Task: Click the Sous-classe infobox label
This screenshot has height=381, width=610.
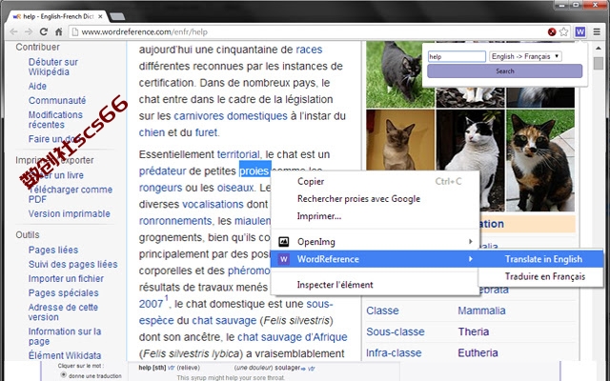Action: coord(396,331)
